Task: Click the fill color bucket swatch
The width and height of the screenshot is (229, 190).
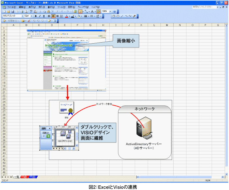Action: [x=79, y=16]
